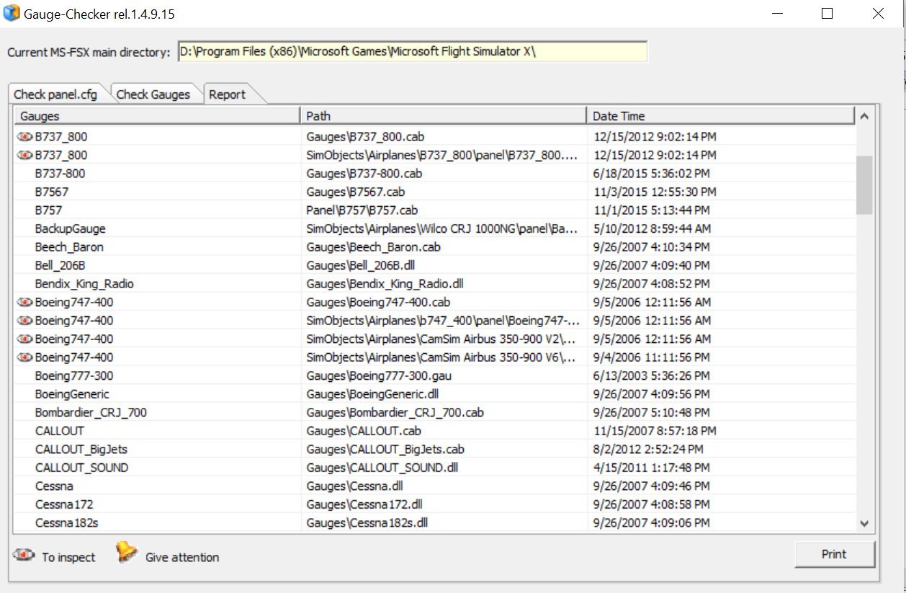906x593 pixels.
Task: Click the vertical scrollbar thumb
Action: click(864, 184)
